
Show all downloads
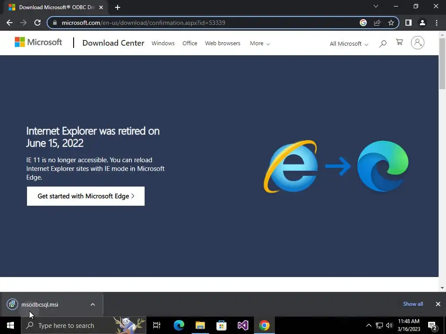pos(413,304)
